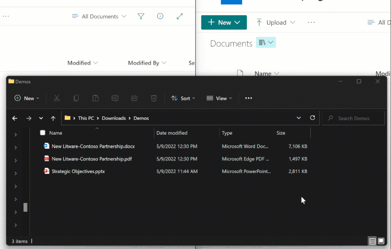Open the information details pane icon in left window
Image resolution: width=391 pixels, height=249 pixels.
coord(160,16)
